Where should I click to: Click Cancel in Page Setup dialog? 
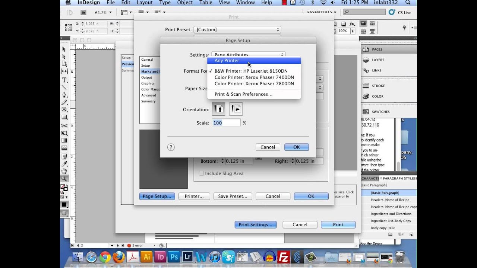tap(268, 147)
